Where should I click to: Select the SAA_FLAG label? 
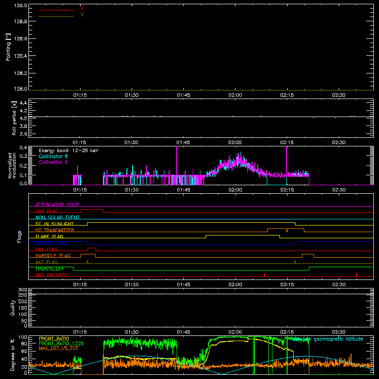(x=46, y=249)
